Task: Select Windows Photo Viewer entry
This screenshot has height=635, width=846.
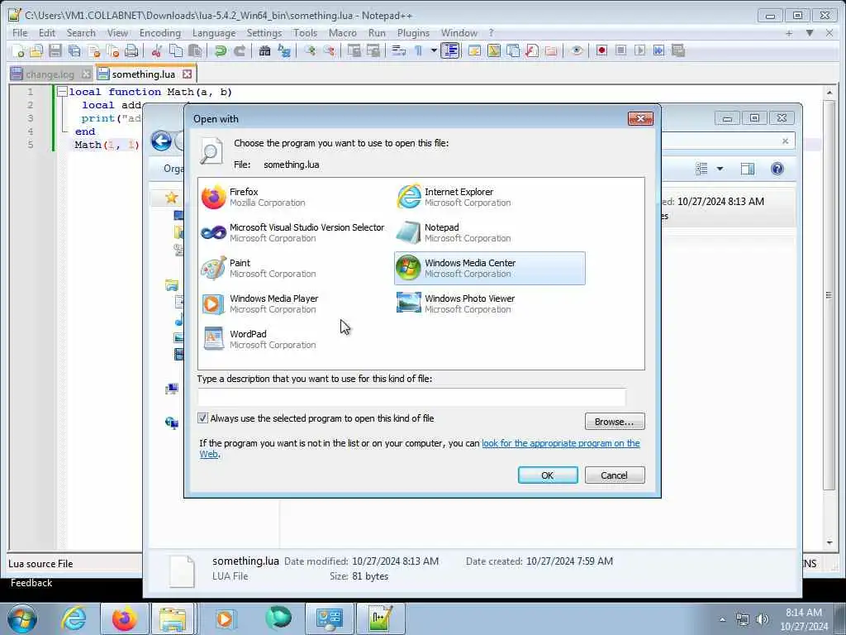Action: click(x=490, y=304)
